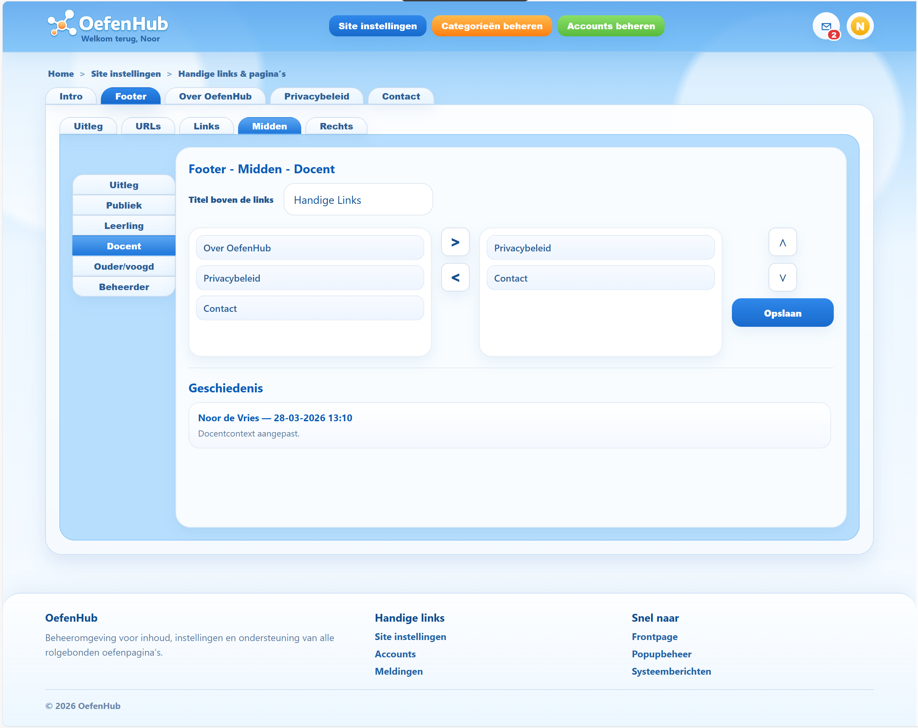Switch to Contact top tab
The image size is (918, 728).
(401, 96)
